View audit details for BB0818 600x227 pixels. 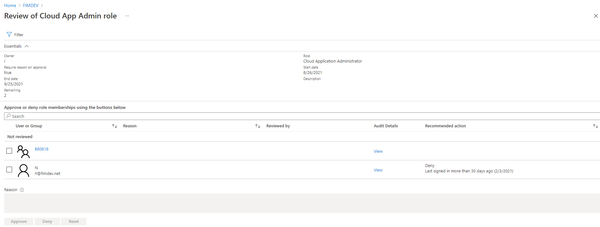378,151
